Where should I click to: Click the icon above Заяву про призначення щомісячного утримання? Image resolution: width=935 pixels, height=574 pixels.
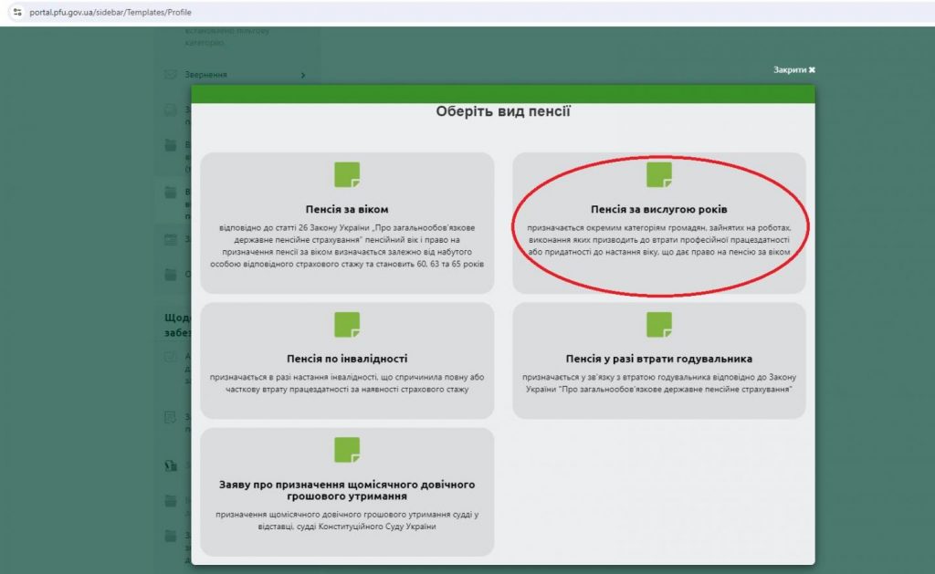tap(347, 450)
